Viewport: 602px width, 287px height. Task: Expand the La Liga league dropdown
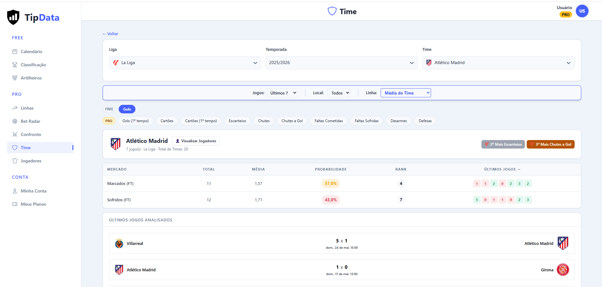click(185, 63)
